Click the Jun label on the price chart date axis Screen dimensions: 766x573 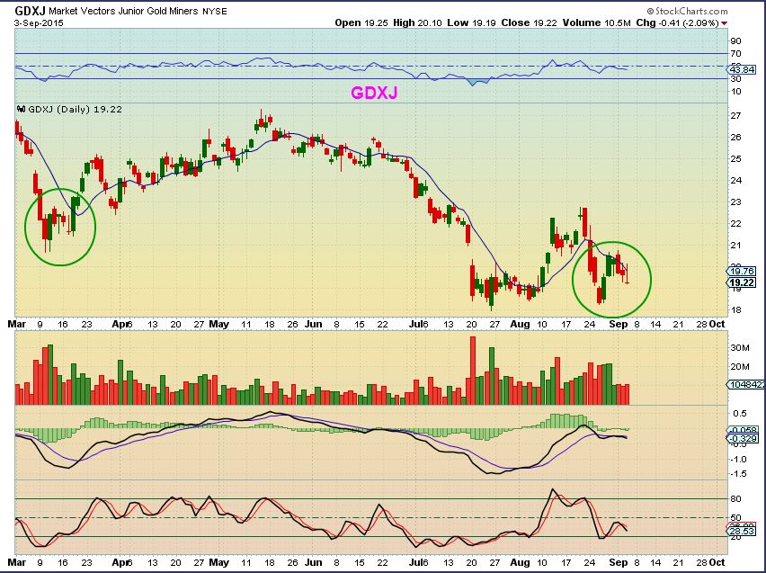click(313, 324)
